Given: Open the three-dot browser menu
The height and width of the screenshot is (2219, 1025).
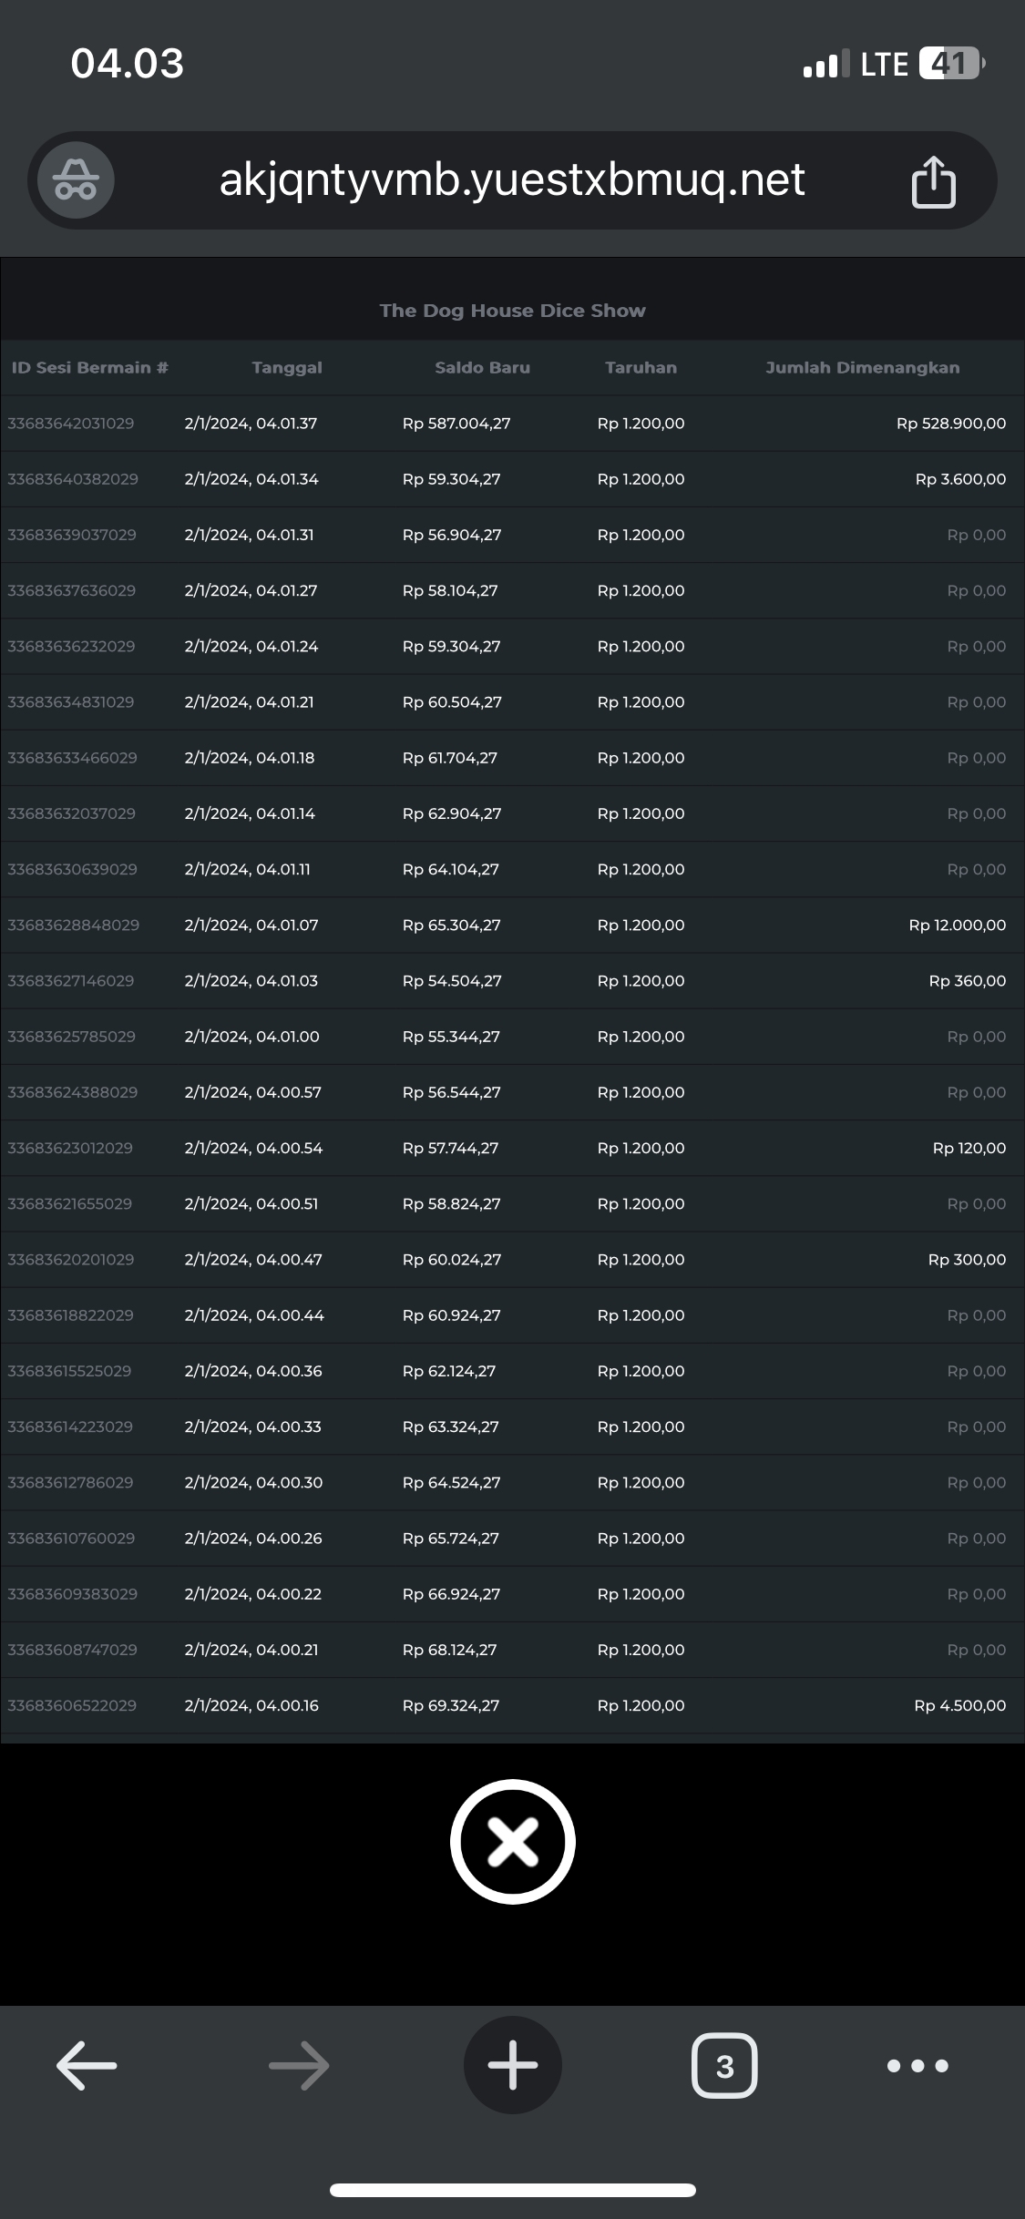Looking at the screenshot, I should click(917, 2065).
